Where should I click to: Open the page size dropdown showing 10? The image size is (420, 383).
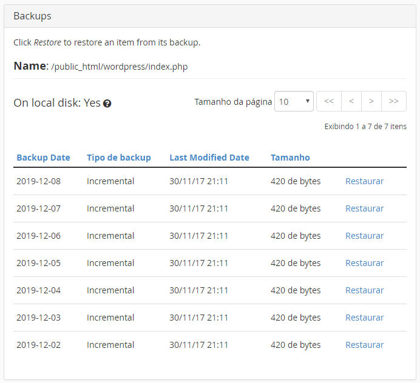coord(294,101)
